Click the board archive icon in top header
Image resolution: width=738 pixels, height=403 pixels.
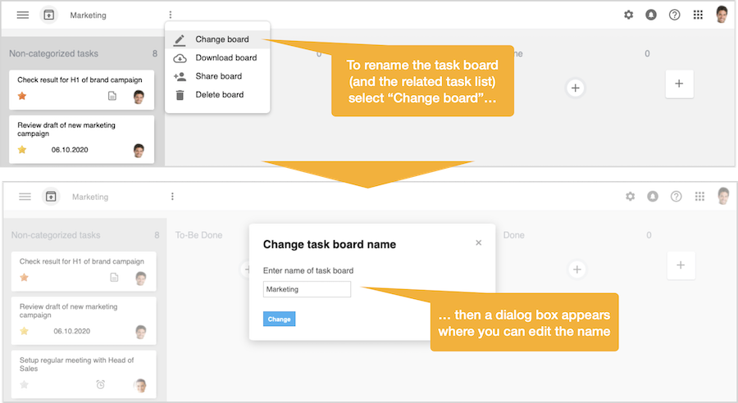[49, 15]
